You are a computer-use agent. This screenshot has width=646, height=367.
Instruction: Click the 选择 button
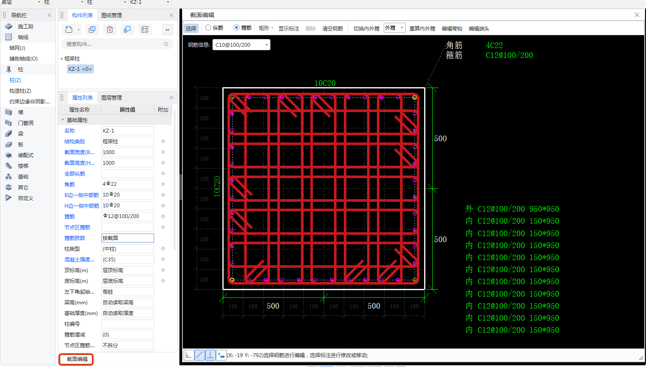pyautogui.click(x=191, y=28)
